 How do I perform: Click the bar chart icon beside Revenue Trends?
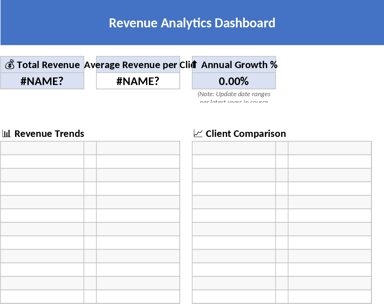(x=6, y=133)
